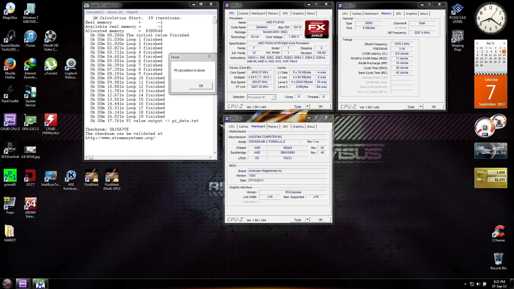
Task: Open Logitech Webcam software icon
Action: pos(71,68)
